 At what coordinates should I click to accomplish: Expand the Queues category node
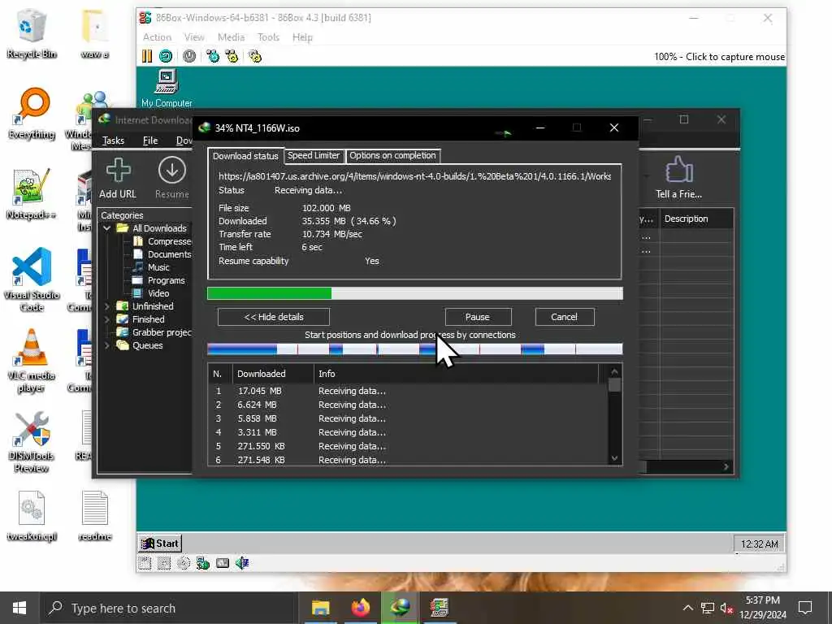[x=106, y=345]
